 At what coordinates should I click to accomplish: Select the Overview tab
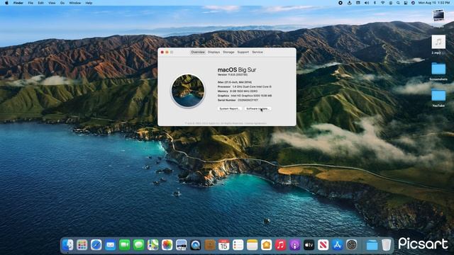point(198,52)
